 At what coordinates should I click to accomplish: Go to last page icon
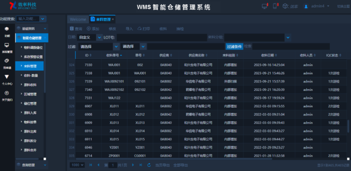click(x=141, y=165)
